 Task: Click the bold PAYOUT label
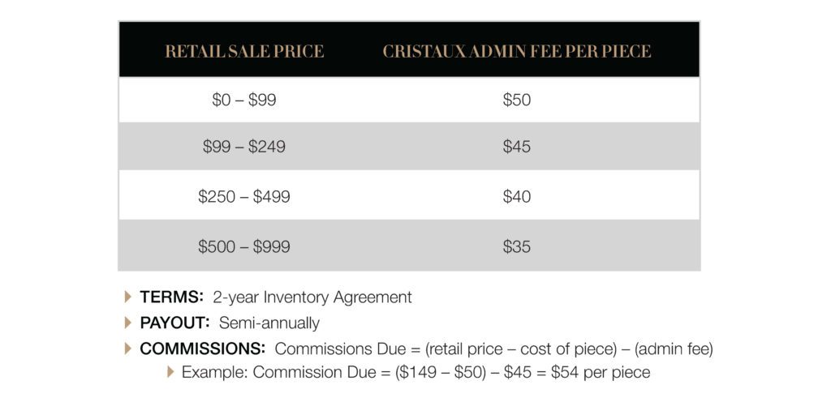click(175, 323)
